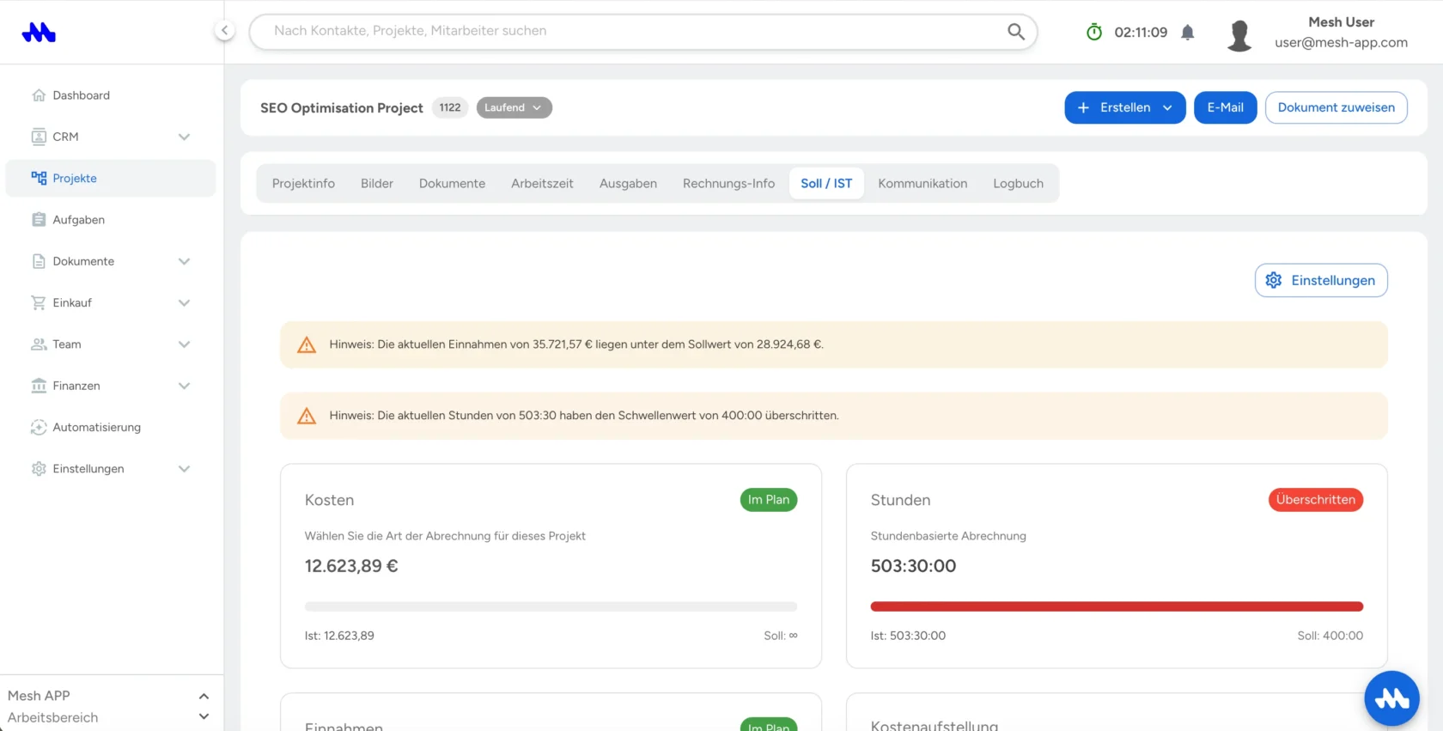
Task: Switch to the Rechnungs-Info tab
Action: click(728, 184)
